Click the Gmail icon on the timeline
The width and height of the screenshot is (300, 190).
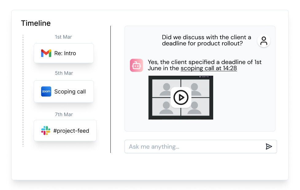coord(46,53)
